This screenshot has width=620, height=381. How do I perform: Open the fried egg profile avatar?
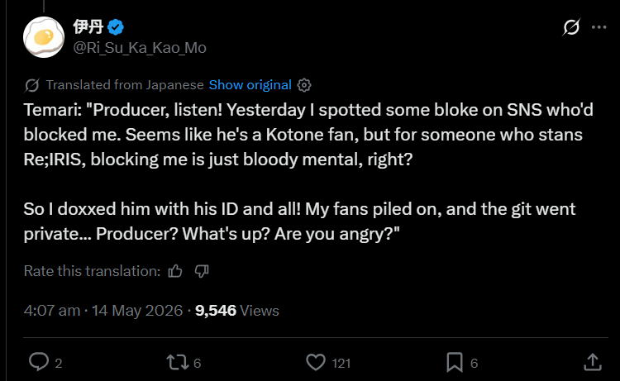44,37
